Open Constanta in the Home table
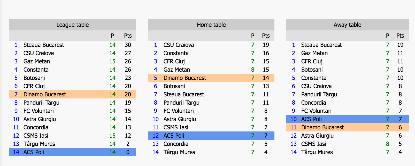 (x=176, y=53)
